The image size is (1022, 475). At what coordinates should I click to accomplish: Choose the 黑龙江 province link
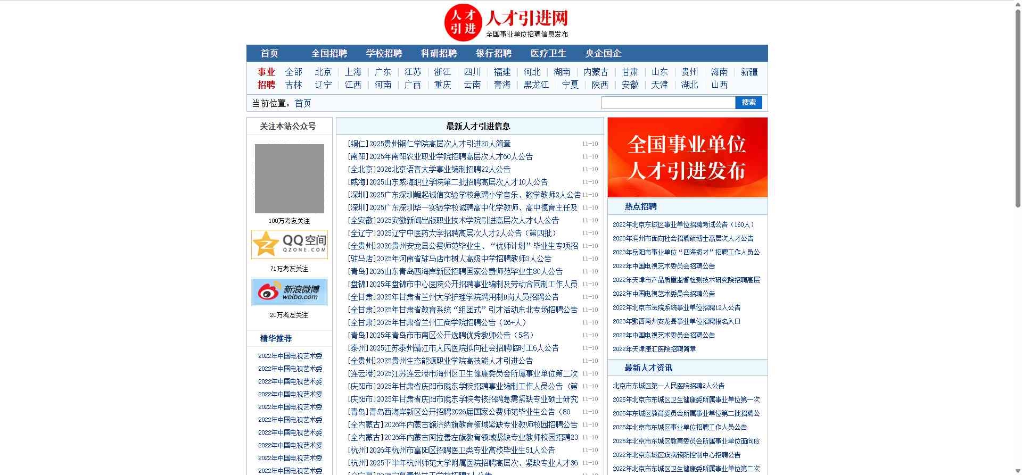pyautogui.click(x=536, y=85)
